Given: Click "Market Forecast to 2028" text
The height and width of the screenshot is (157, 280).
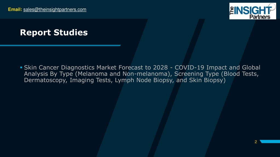Looking at the screenshot, I should coord(129,67).
